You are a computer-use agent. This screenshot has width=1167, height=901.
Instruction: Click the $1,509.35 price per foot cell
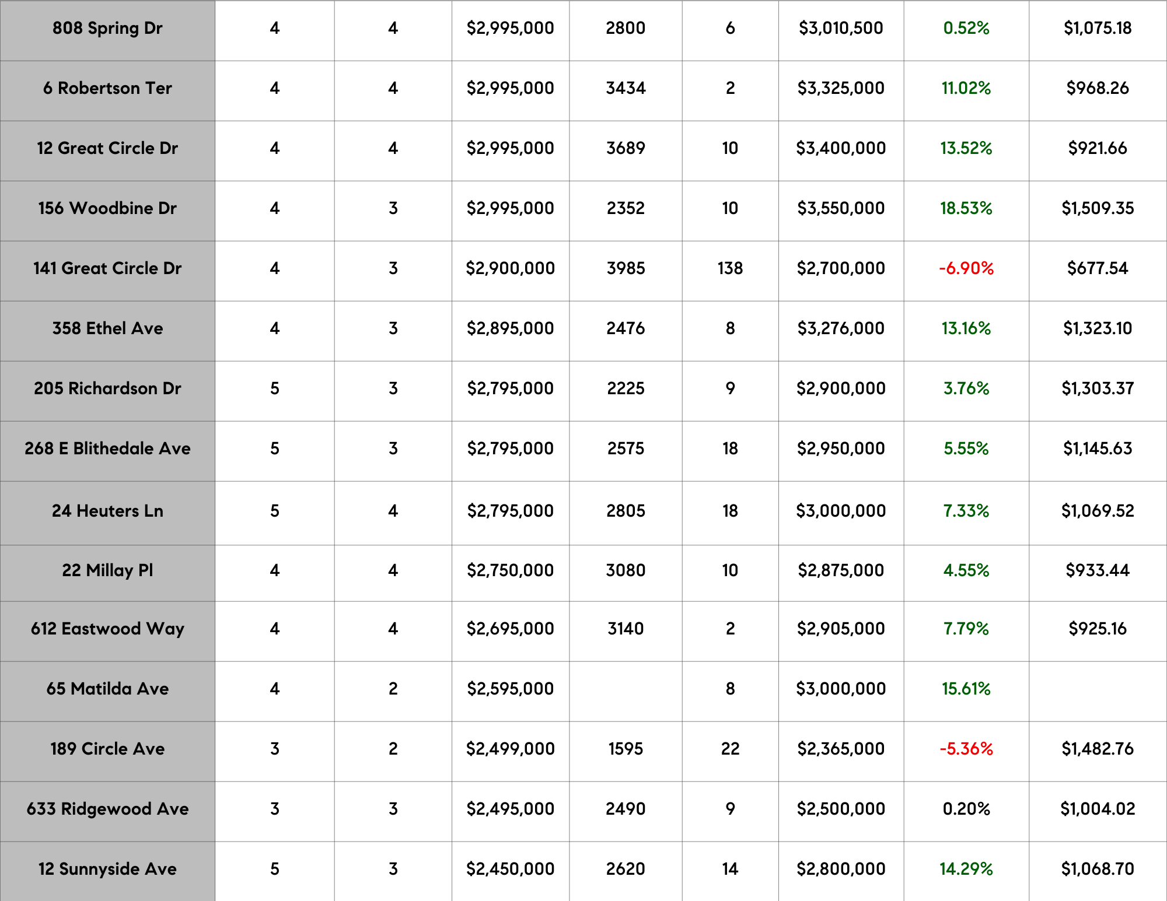coord(1097,208)
